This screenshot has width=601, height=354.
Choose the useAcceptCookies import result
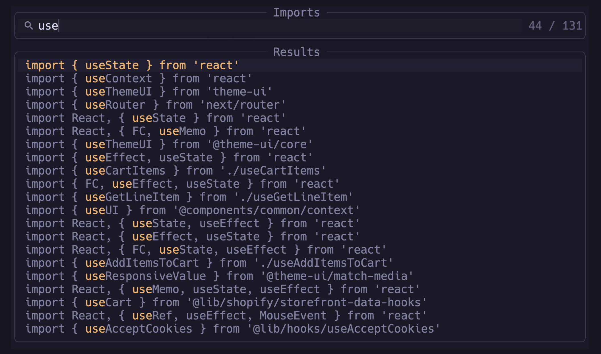(300, 329)
